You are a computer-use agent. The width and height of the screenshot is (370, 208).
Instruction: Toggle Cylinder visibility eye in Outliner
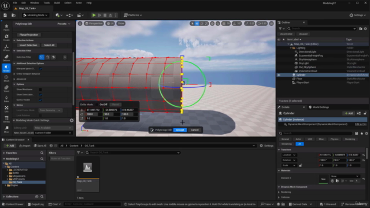[x=279, y=75]
